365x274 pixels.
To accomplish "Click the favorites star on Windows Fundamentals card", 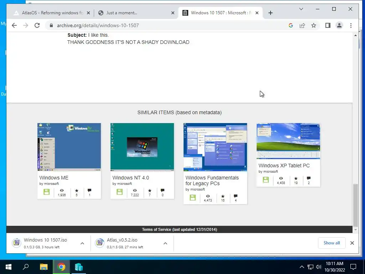I will tap(223, 196).
